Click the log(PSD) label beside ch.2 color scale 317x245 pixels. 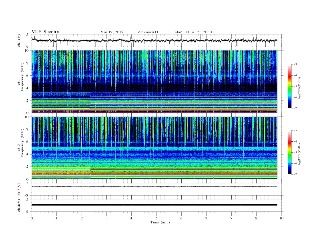pos(299,154)
